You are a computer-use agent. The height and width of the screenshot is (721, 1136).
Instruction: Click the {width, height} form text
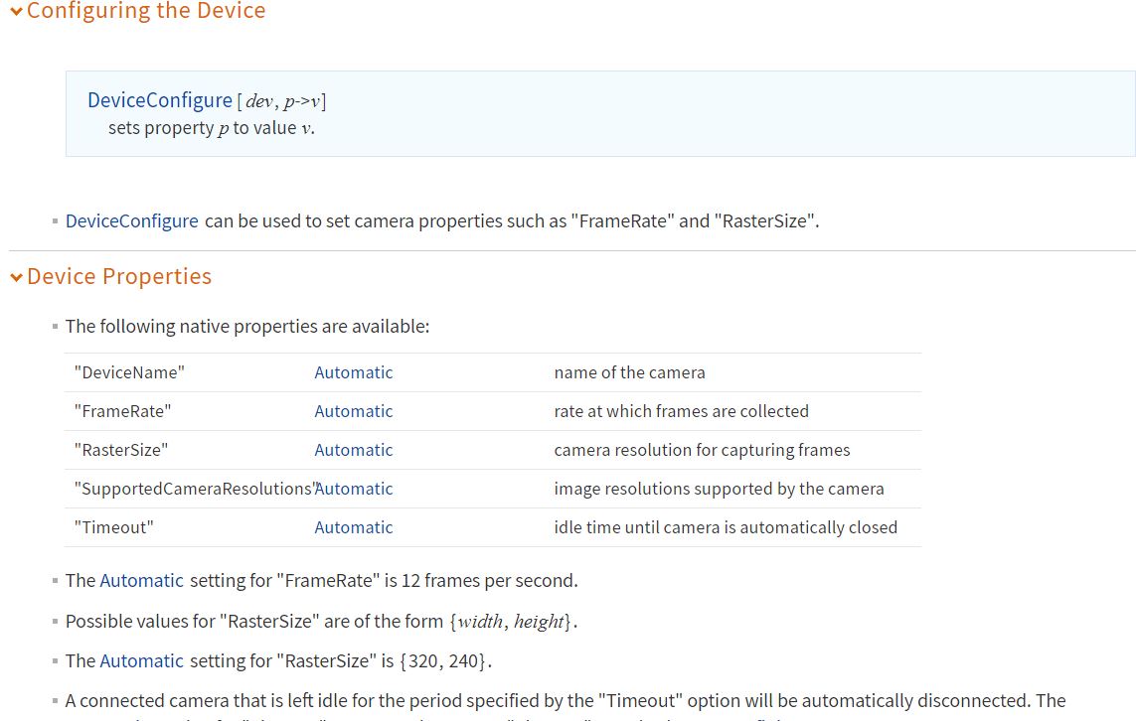[511, 621]
